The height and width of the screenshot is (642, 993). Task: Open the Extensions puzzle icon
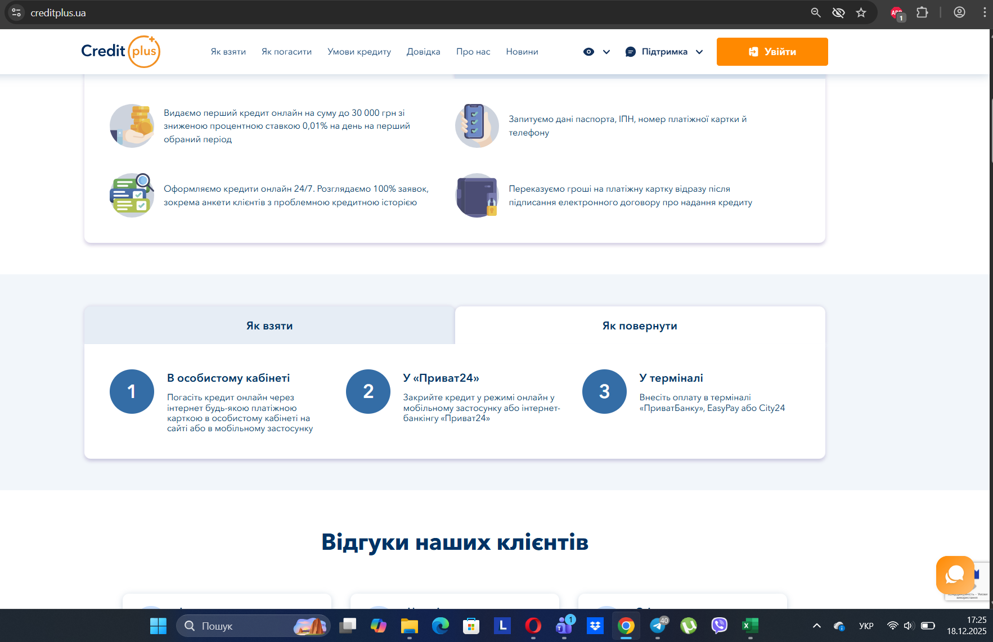click(x=922, y=12)
